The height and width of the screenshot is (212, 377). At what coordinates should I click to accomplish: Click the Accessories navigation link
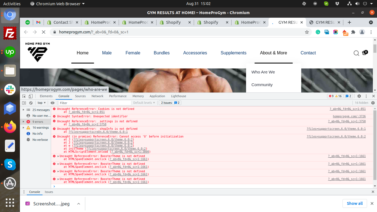tap(195, 53)
